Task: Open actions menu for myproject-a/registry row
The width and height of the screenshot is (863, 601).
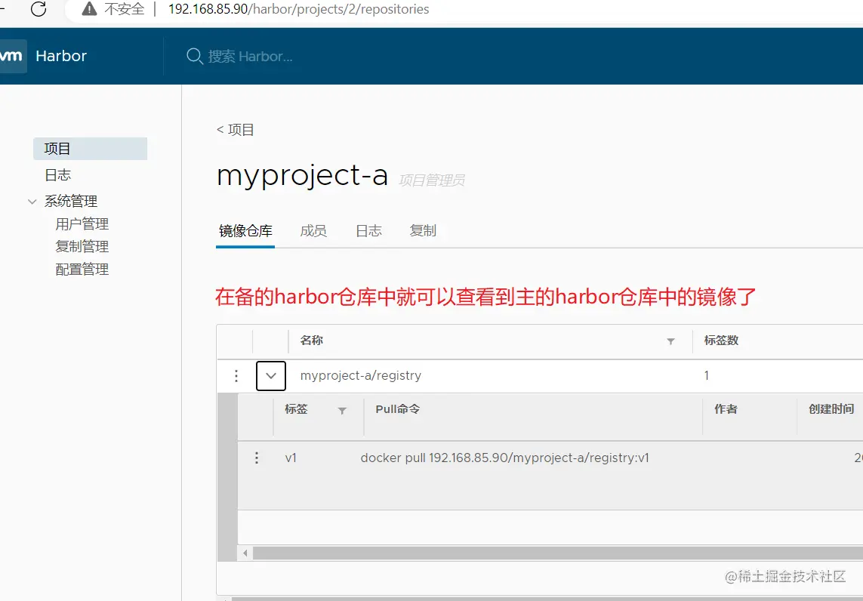Action: click(236, 376)
